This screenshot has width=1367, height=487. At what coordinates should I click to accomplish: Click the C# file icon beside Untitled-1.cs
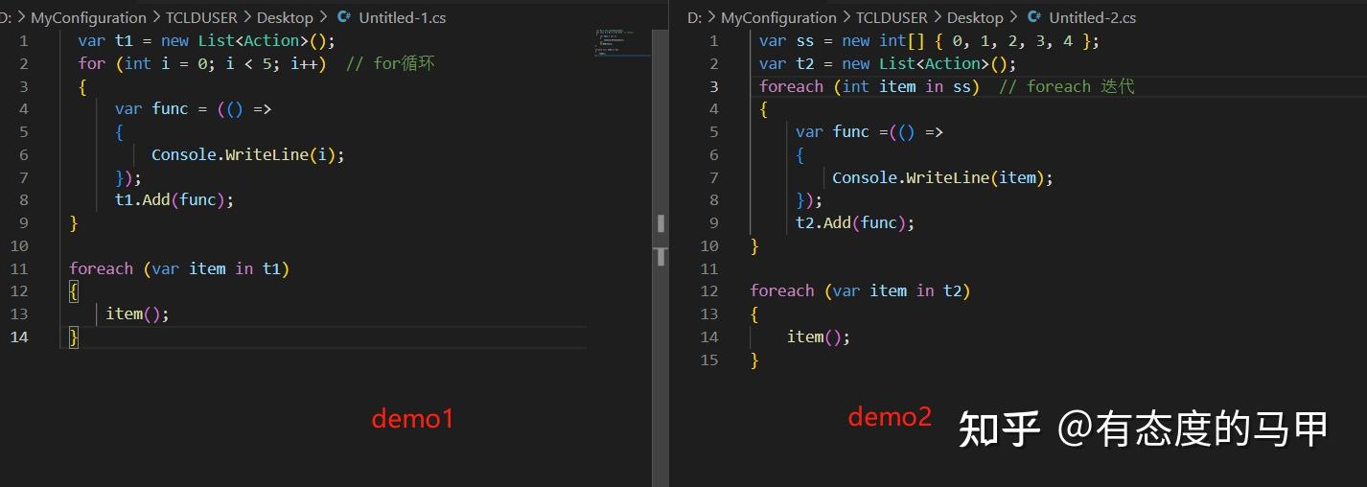pyautogui.click(x=344, y=17)
